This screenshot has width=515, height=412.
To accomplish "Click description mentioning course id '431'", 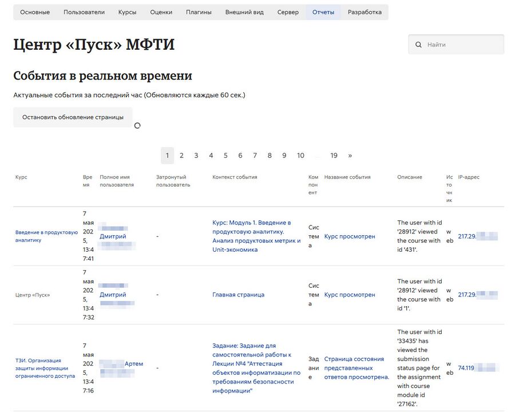I will 419,236.
